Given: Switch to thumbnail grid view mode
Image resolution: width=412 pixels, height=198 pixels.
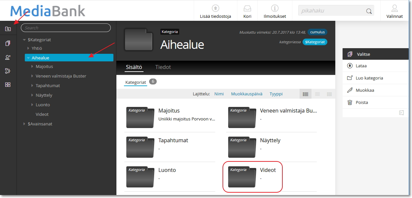Looking at the screenshot, I should pyautogui.click(x=329, y=94).
